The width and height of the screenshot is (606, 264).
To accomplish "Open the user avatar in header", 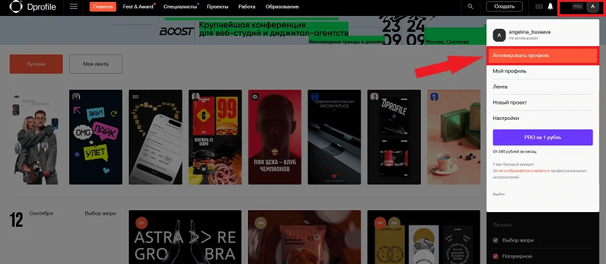I will coord(593,6).
